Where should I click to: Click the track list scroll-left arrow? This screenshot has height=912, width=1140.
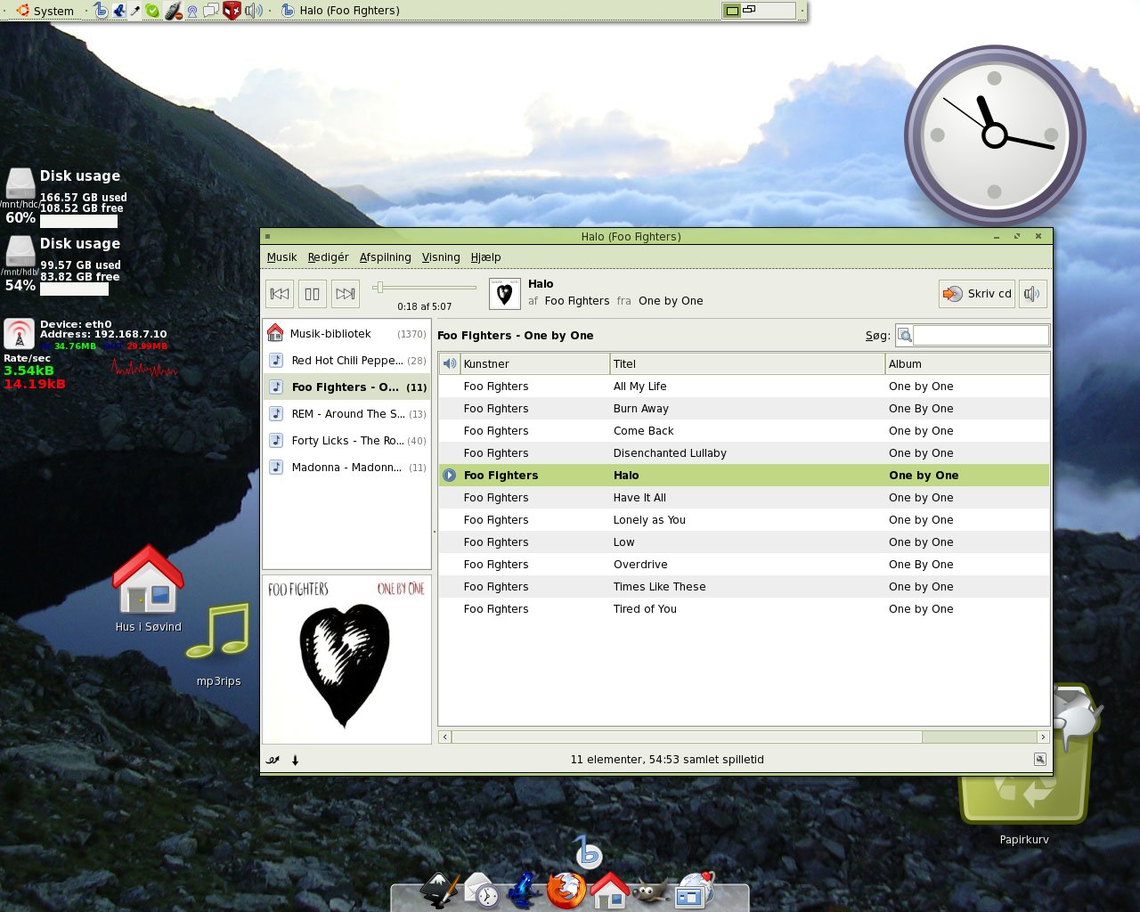coord(445,737)
